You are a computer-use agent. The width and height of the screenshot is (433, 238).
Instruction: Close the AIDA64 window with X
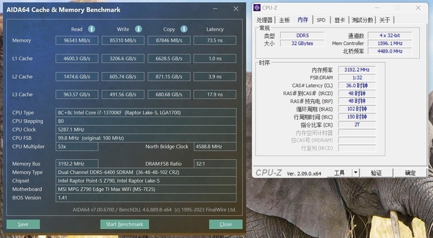tap(236, 9)
